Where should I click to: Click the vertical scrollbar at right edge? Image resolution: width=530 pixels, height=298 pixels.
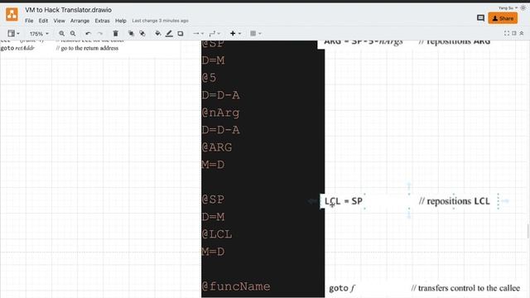(x=528, y=232)
